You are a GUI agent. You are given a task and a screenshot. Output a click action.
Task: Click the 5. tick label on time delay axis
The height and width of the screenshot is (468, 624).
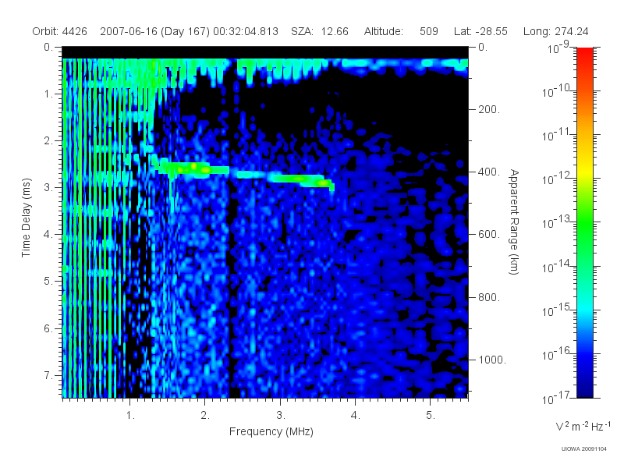(x=48, y=282)
